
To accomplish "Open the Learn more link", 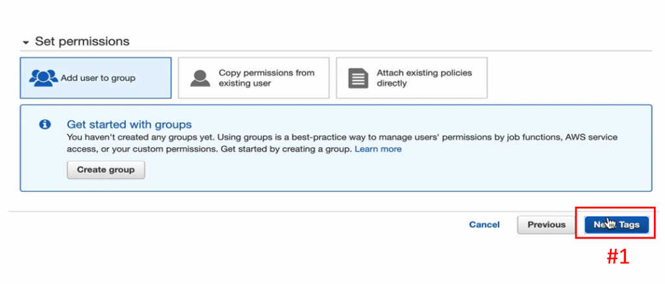I will pos(378,149).
